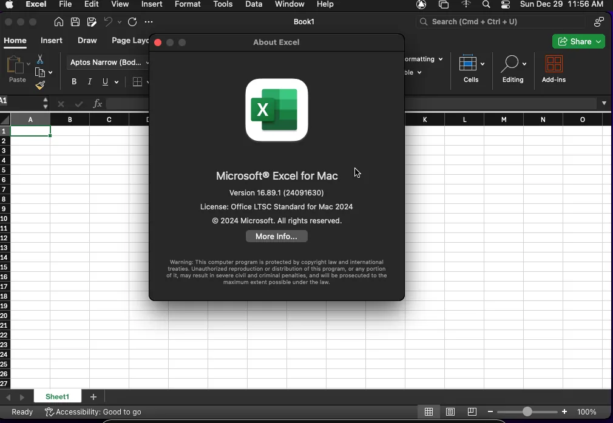The width and height of the screenshot is (613, 423).
Task: Open the Share button dropdown arrow
Action: [x=598, y=41]
